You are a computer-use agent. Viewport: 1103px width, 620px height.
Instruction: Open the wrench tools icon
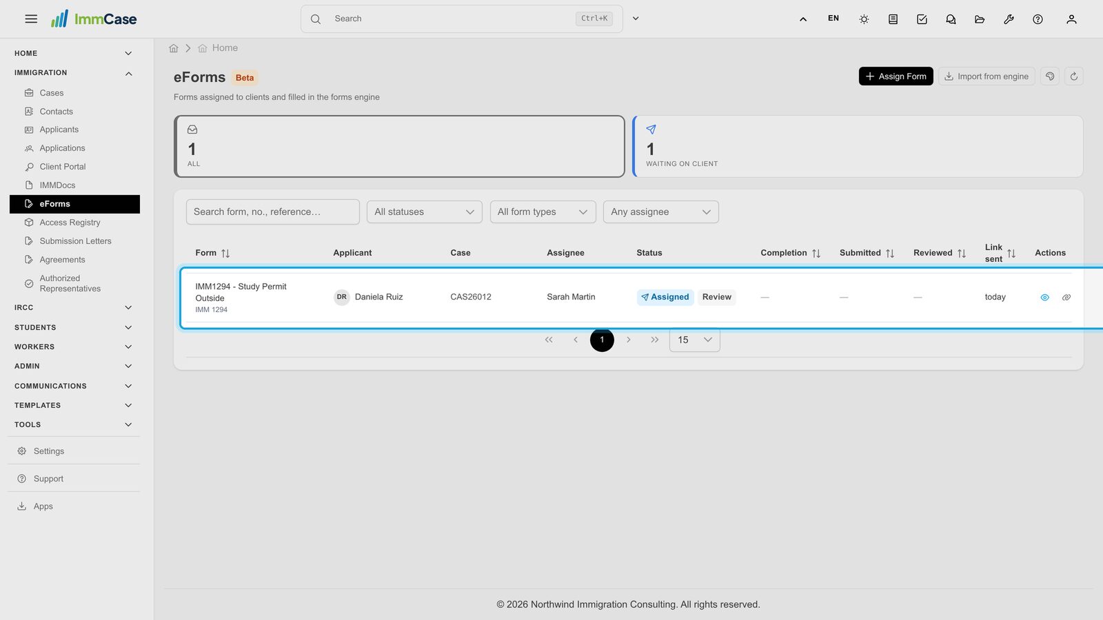pos(1009,19)
